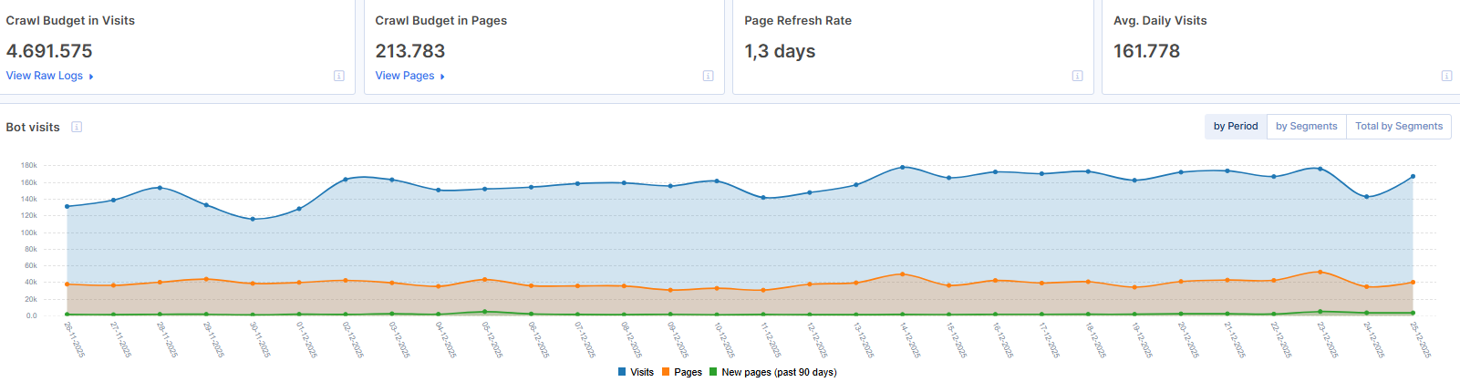Open the Total by Segments tab
The width and height of the screenshot is (1460, 382).
tap(1399, 126)
